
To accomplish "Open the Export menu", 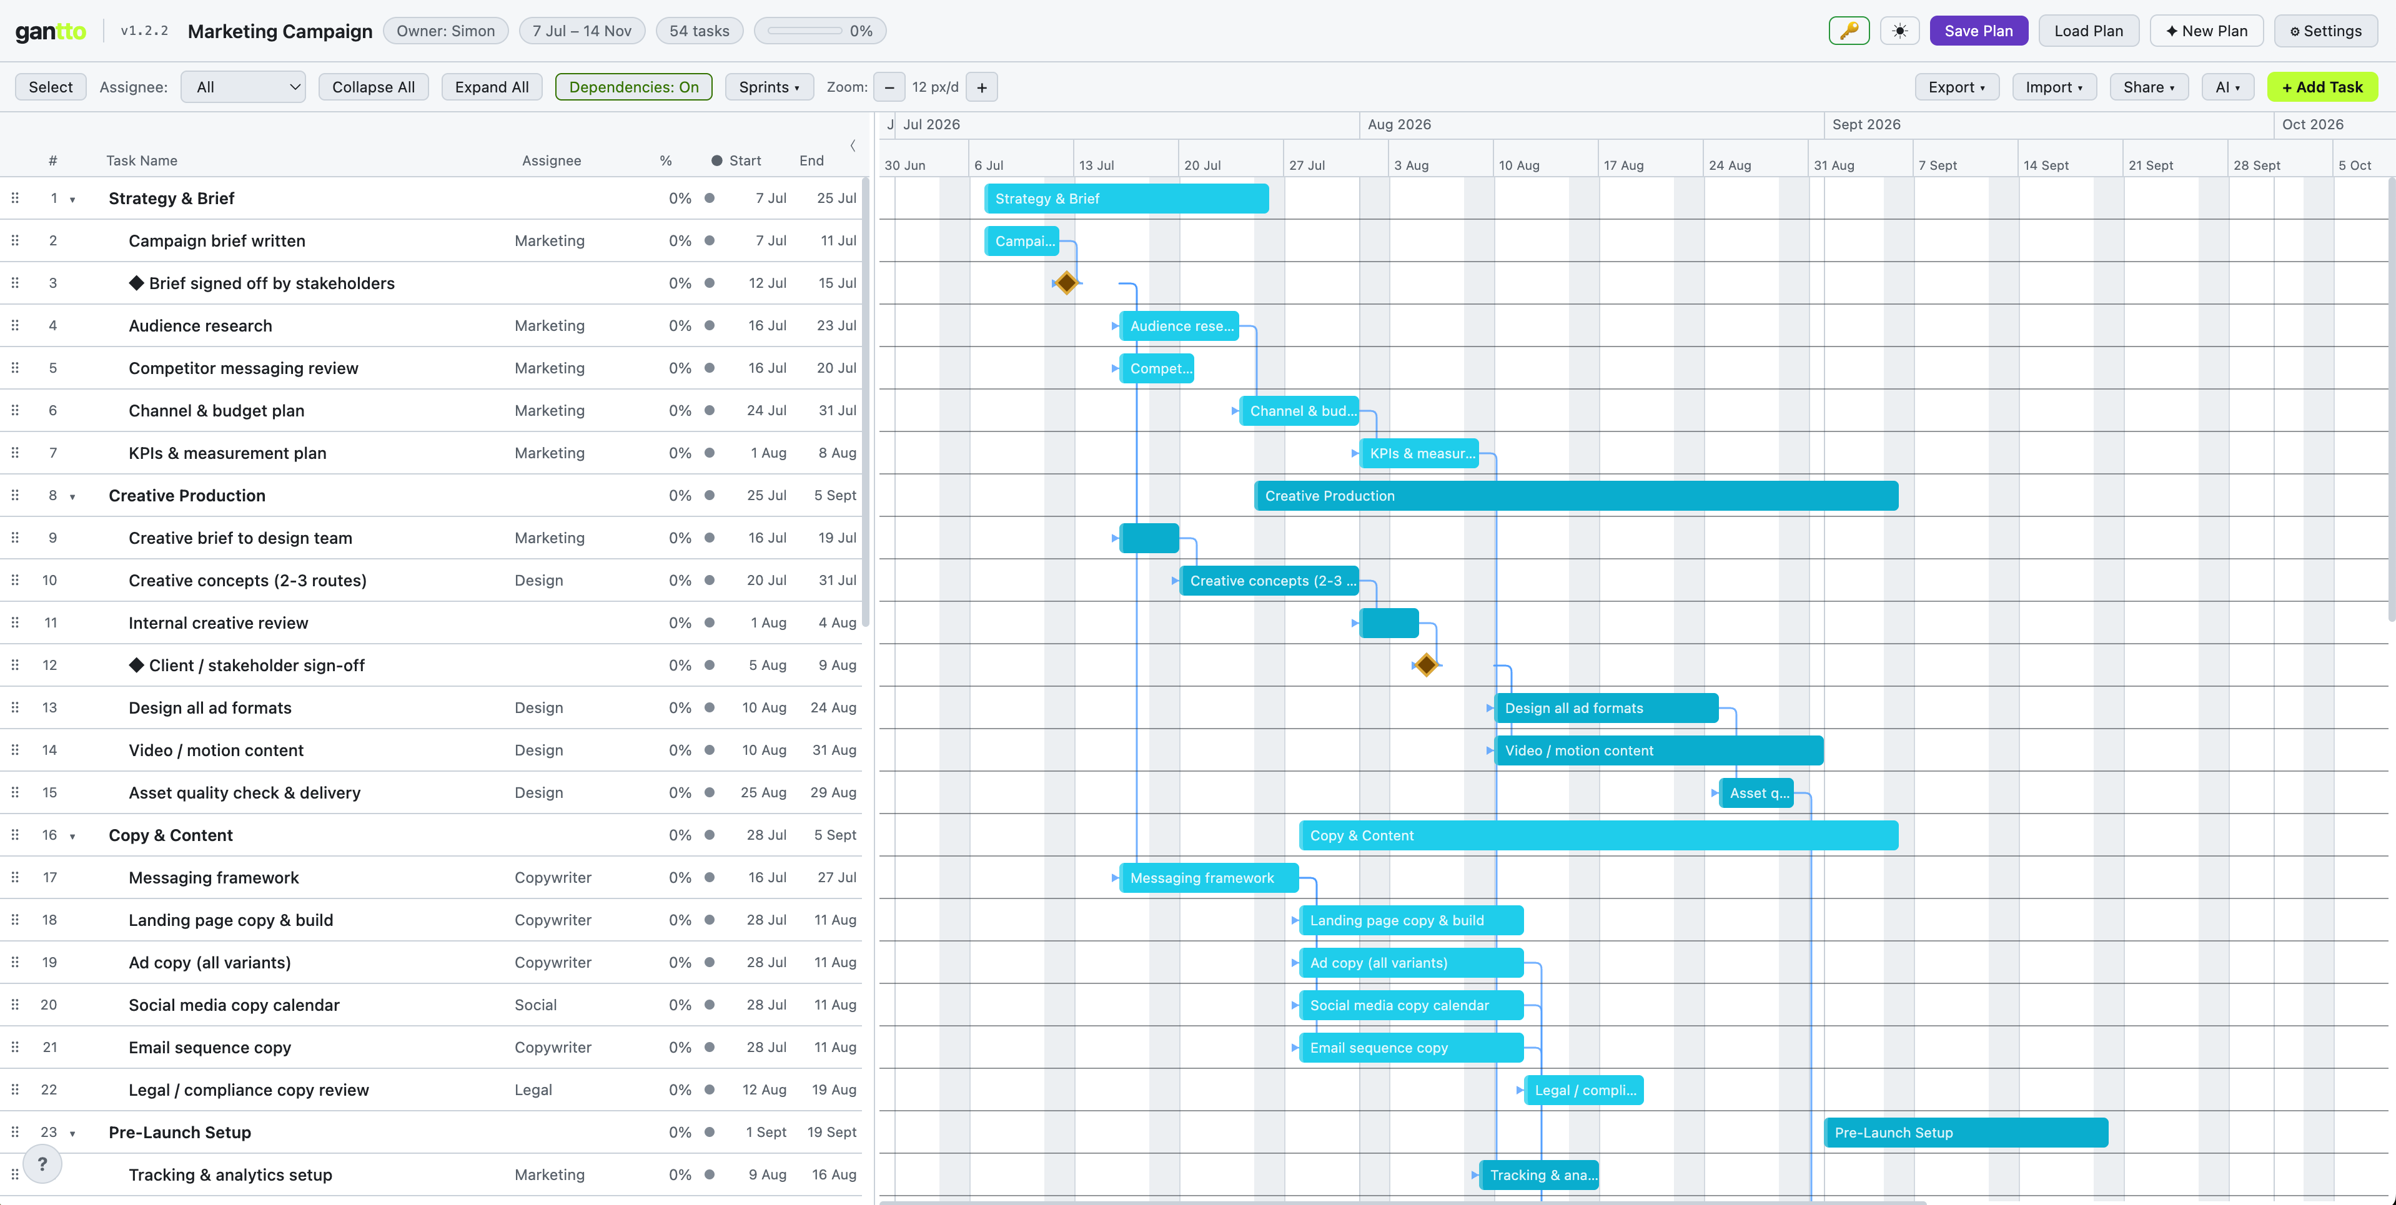I will [x=1956, y=87].
